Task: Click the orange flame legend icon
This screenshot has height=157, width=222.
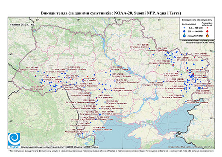Action: 207,35
